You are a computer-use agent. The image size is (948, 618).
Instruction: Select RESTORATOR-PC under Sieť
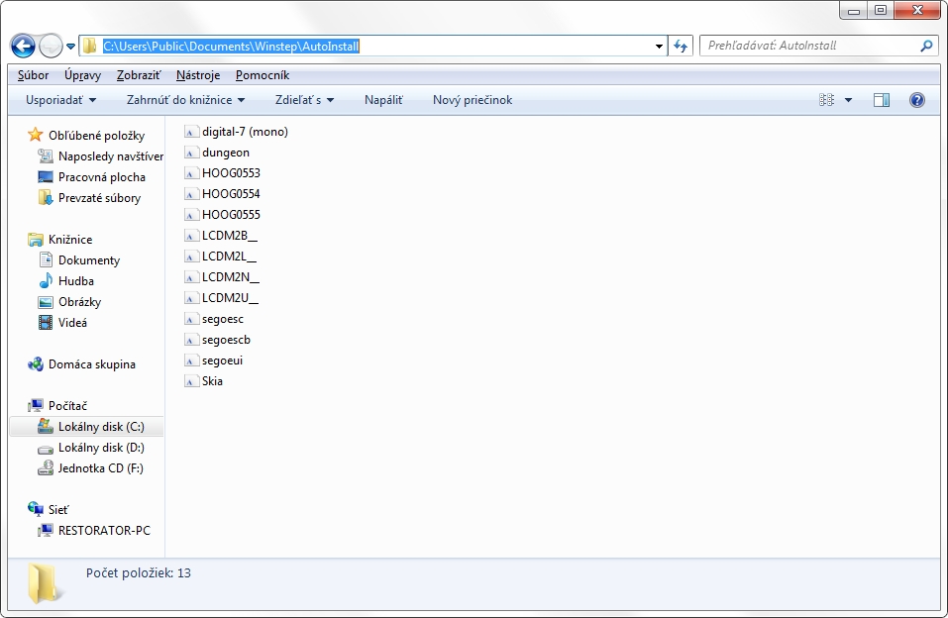tap(104, 531)
